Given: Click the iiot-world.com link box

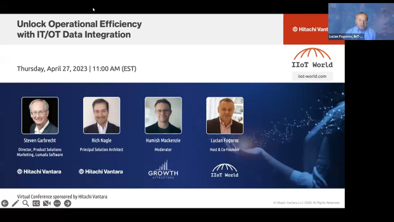Looking at the screenshot, I should click(x=312, y=76).
